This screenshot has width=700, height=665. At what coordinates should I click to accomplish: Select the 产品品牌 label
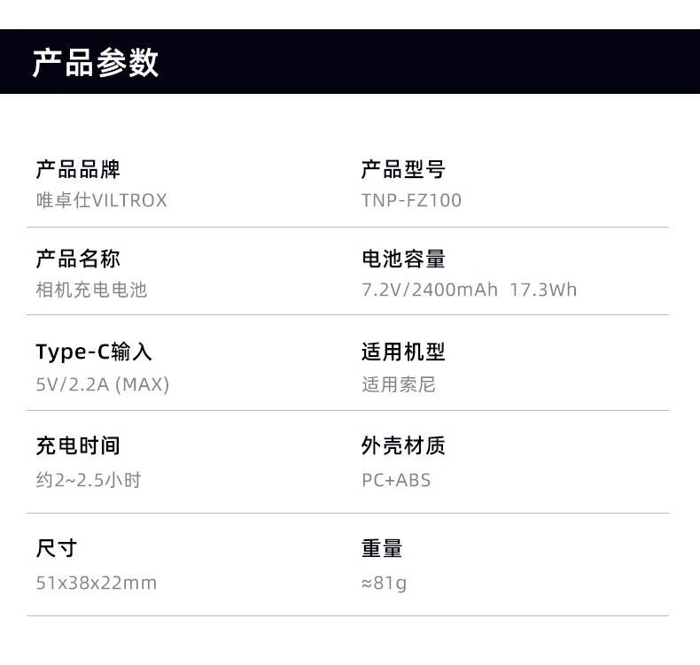(78, 169)
